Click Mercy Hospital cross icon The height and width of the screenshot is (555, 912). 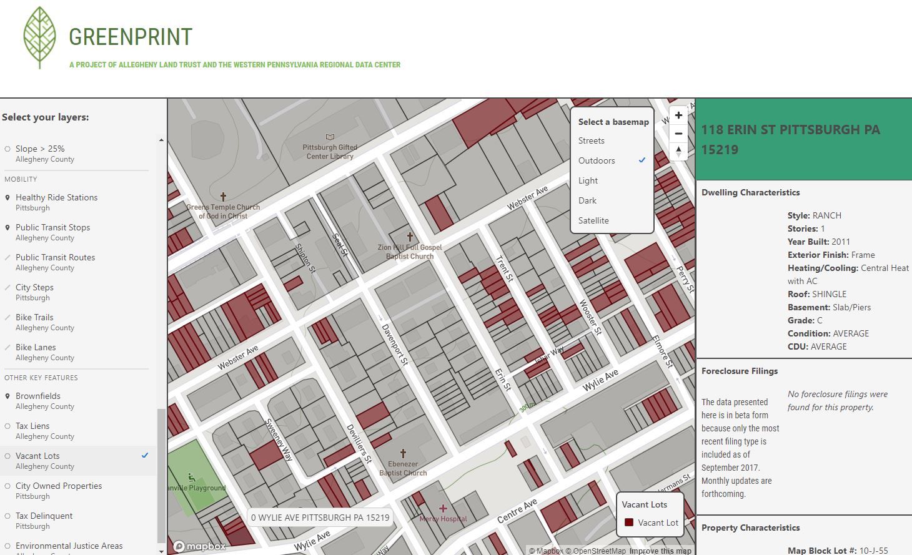443,509
